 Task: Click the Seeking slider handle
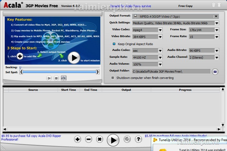[x=20, y=67]
